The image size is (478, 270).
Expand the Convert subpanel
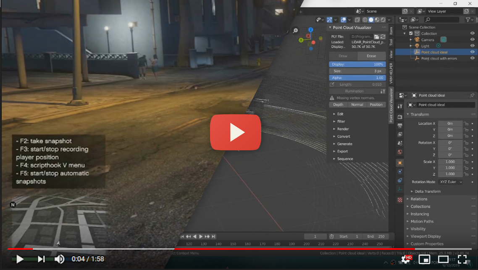tap(341, 136)
